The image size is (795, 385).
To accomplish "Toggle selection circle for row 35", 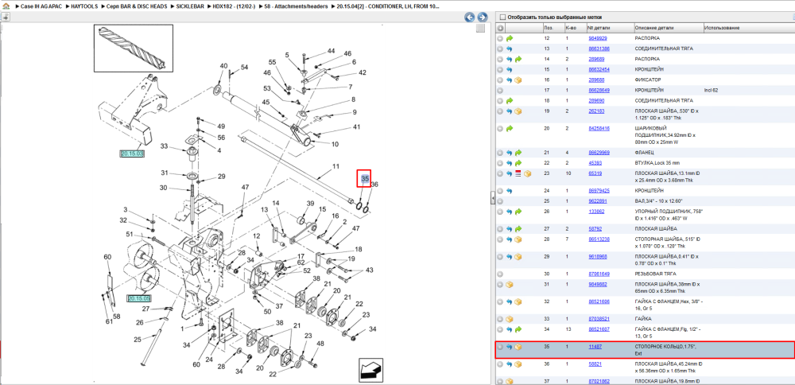I will [500, 348].
